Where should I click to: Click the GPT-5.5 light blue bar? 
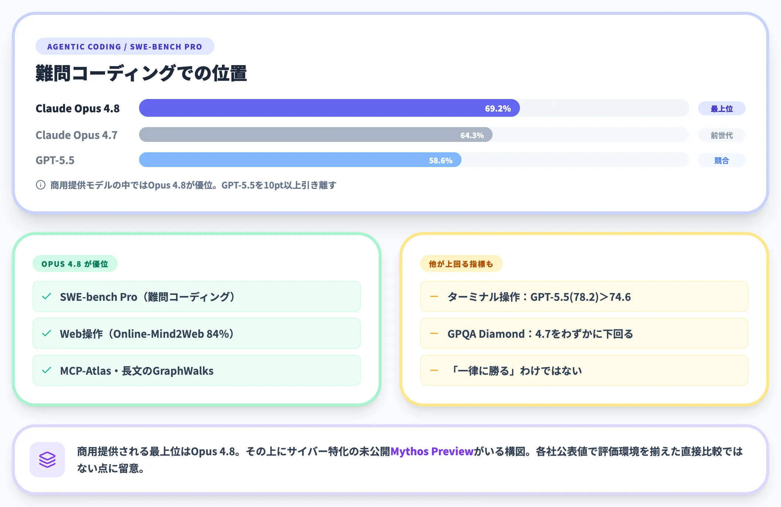coord(300,160)
